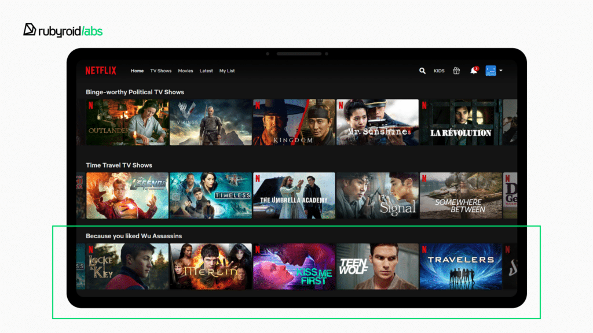The width and height of the screenshot is (593, 333).
Task: Choose the Kingdom show poster
Action: [294, 122]
